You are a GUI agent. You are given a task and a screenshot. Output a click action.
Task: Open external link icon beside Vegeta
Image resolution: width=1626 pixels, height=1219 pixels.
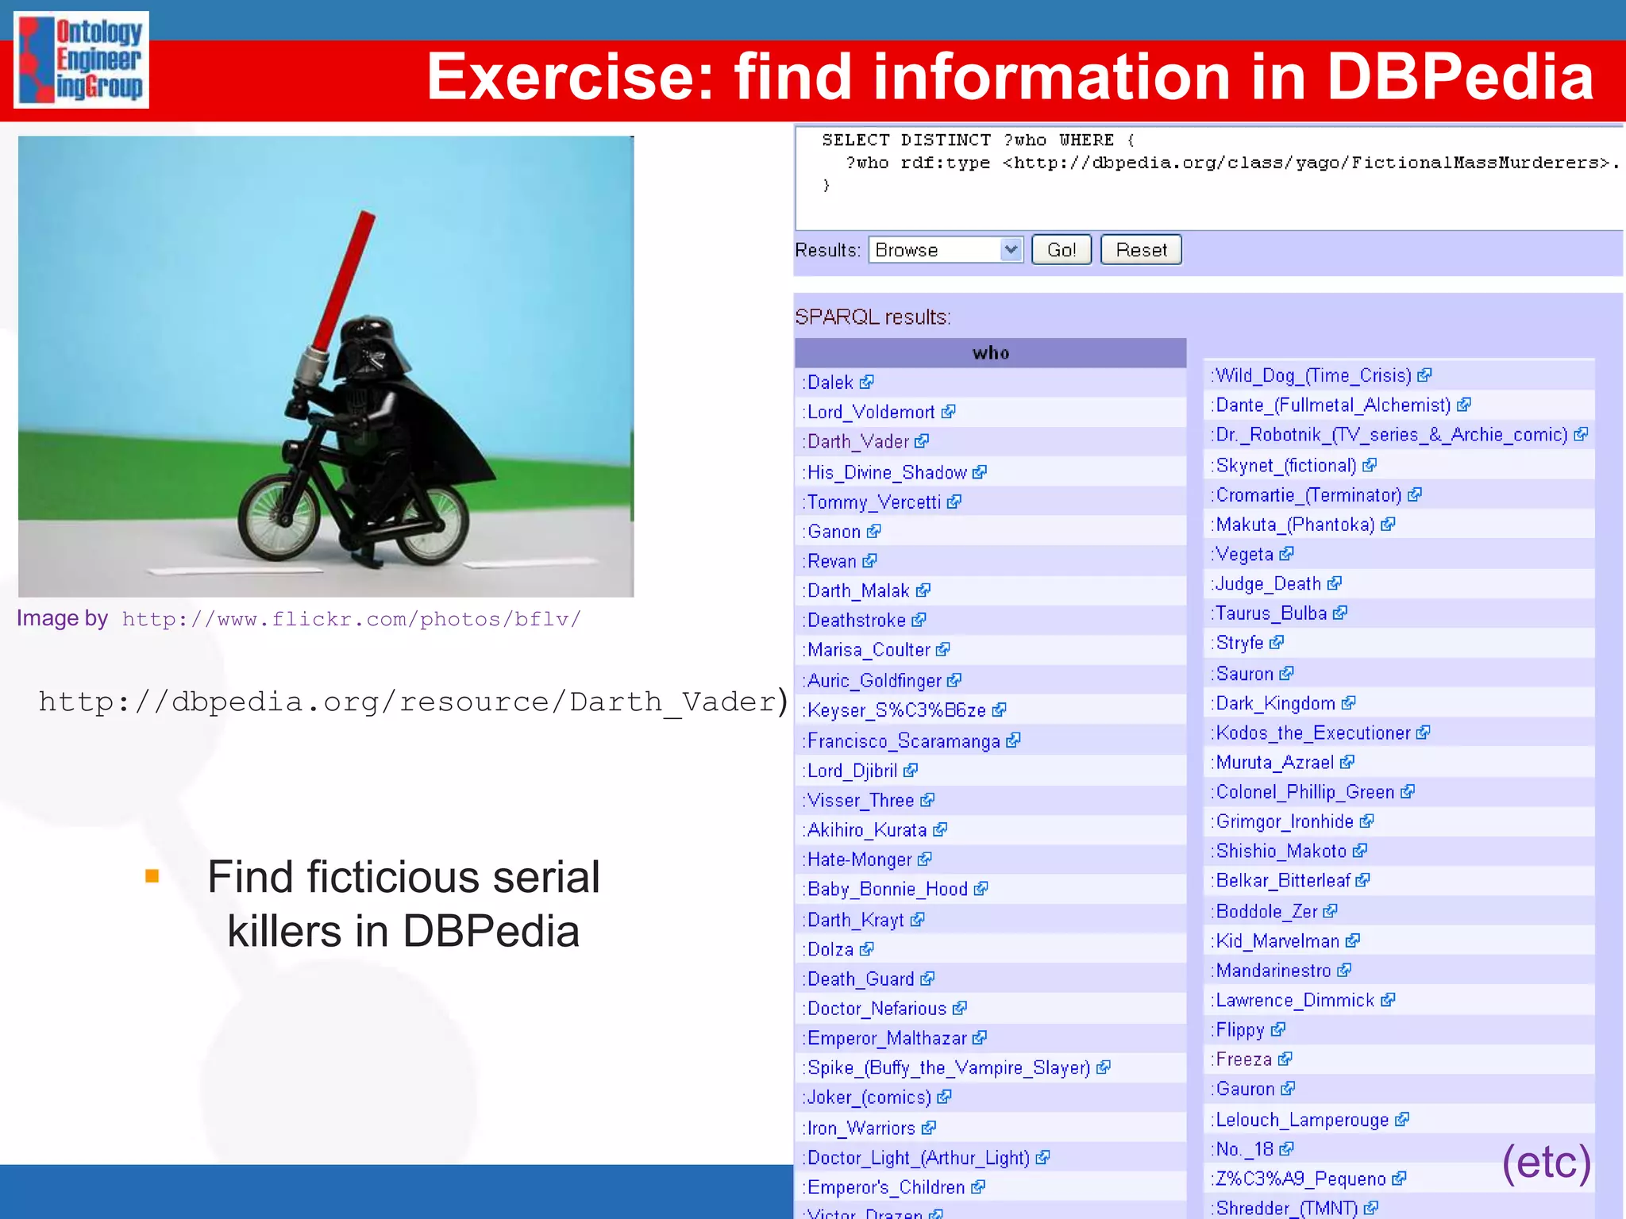(1287, 554)
